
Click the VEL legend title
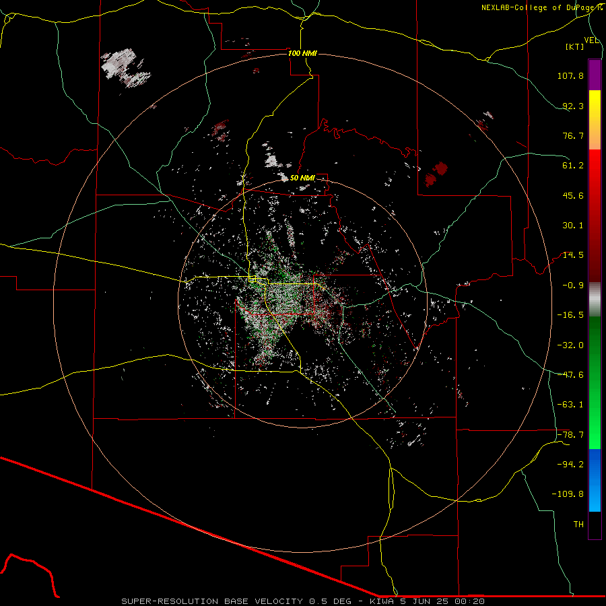pos(591,40)
